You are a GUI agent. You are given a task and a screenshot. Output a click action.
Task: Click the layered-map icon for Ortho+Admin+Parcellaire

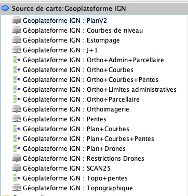click(x=17, y=60)
